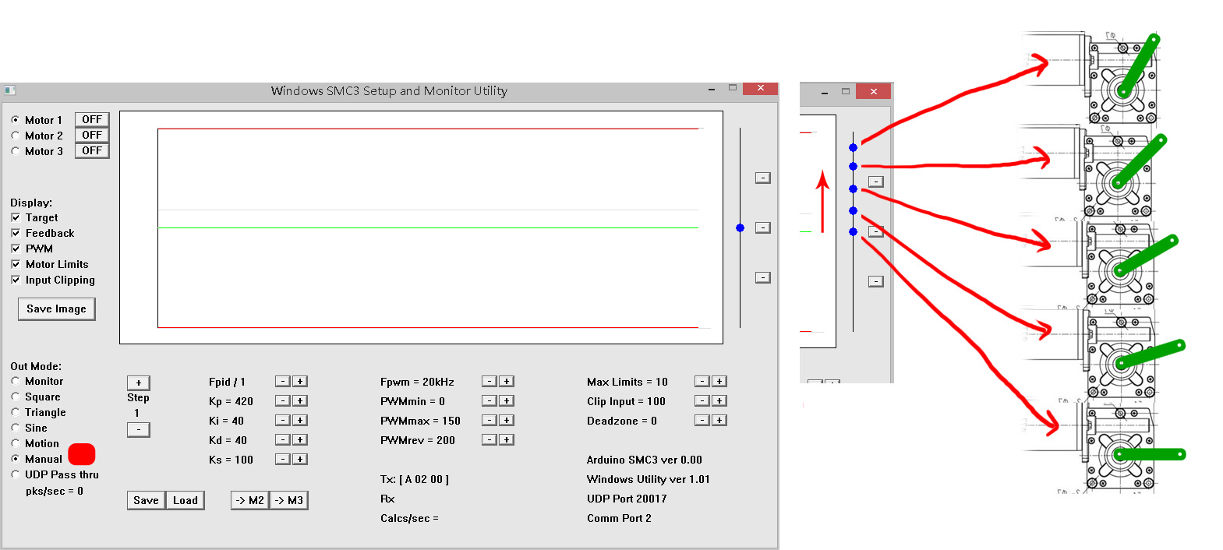Image resolution: width=1223 pixels, height=550 pixels.
Task: Copy settings with -> M2 button
Action: [249, 500]
